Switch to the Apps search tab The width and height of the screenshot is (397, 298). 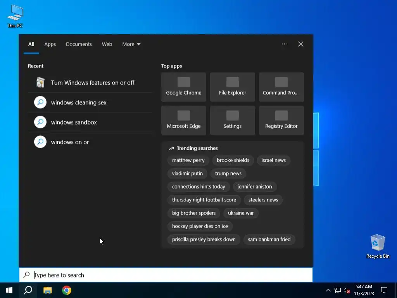pos(50,44)
